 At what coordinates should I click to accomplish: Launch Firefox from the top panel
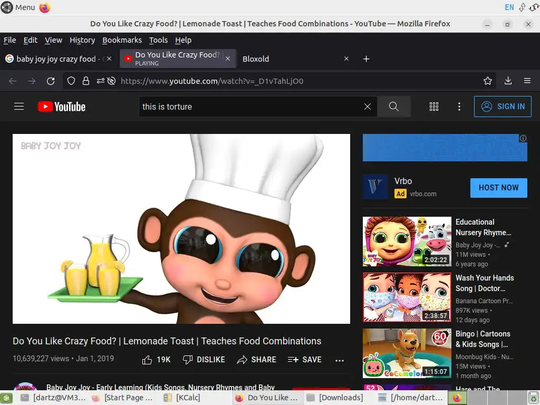coord(45,7)
